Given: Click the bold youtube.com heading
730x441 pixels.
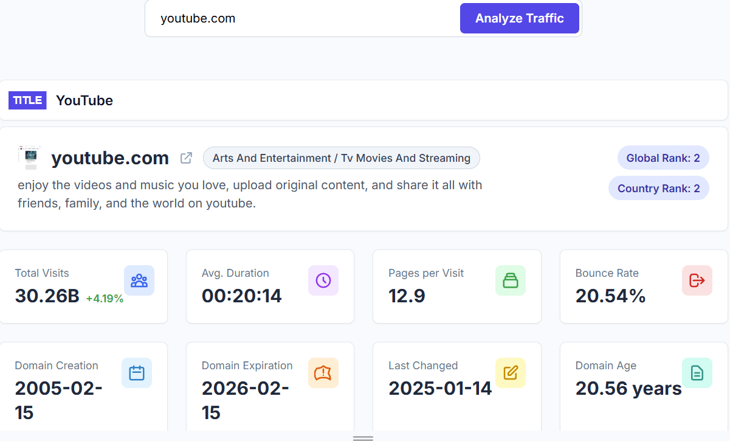Looking at the screenshot, I should (110, 158).
